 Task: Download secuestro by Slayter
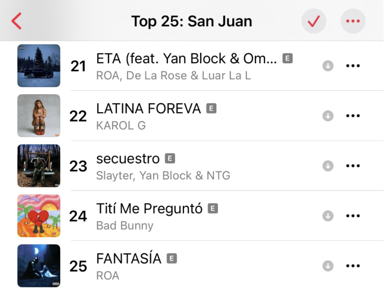[328, 165]
